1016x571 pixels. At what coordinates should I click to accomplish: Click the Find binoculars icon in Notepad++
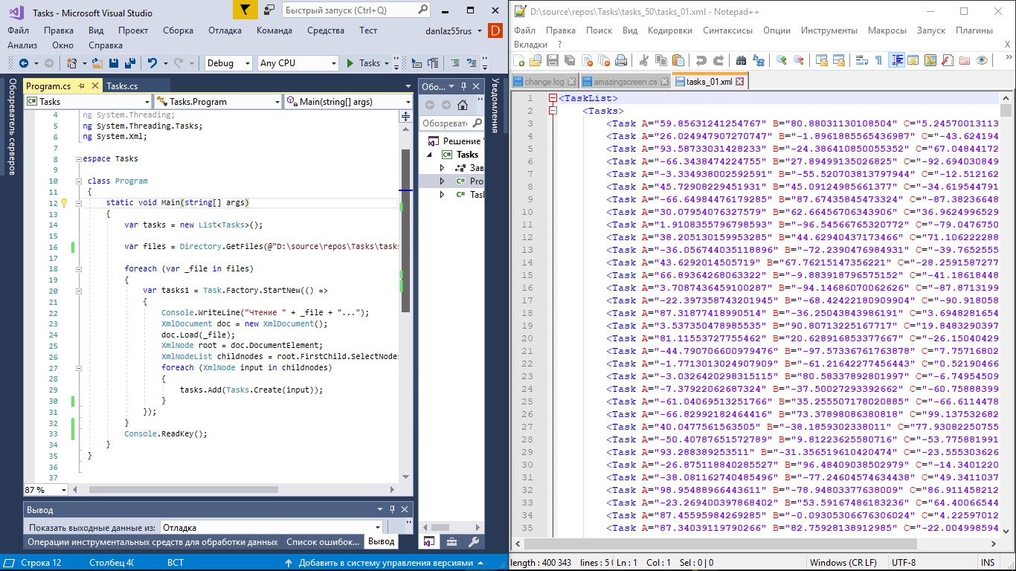pyautogui.click(x=742, y=61)
